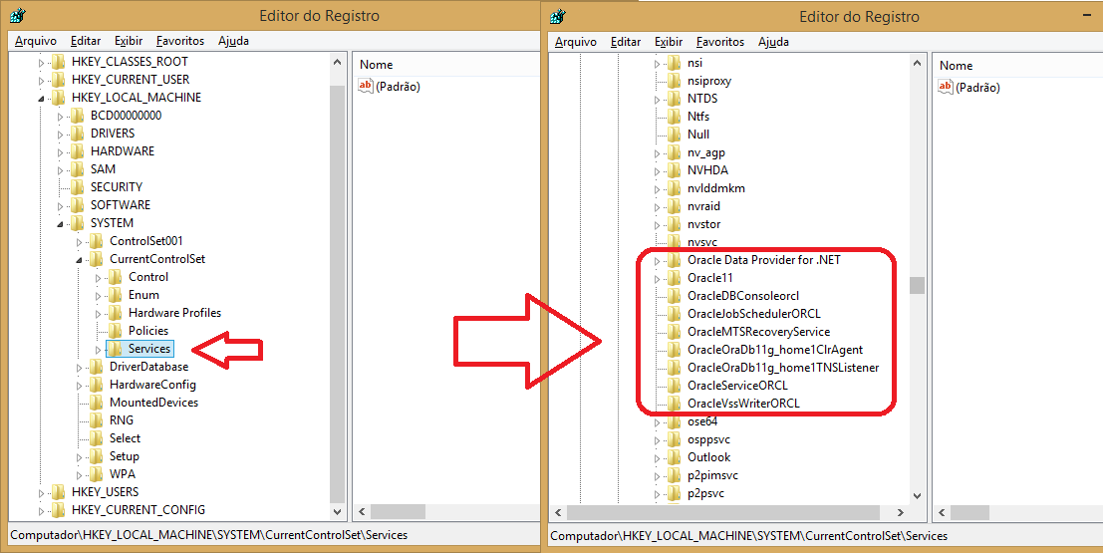Open Arquivo menu in right Registry Editor
Screen dimensions: 1103x553
[x=576, y=42]
